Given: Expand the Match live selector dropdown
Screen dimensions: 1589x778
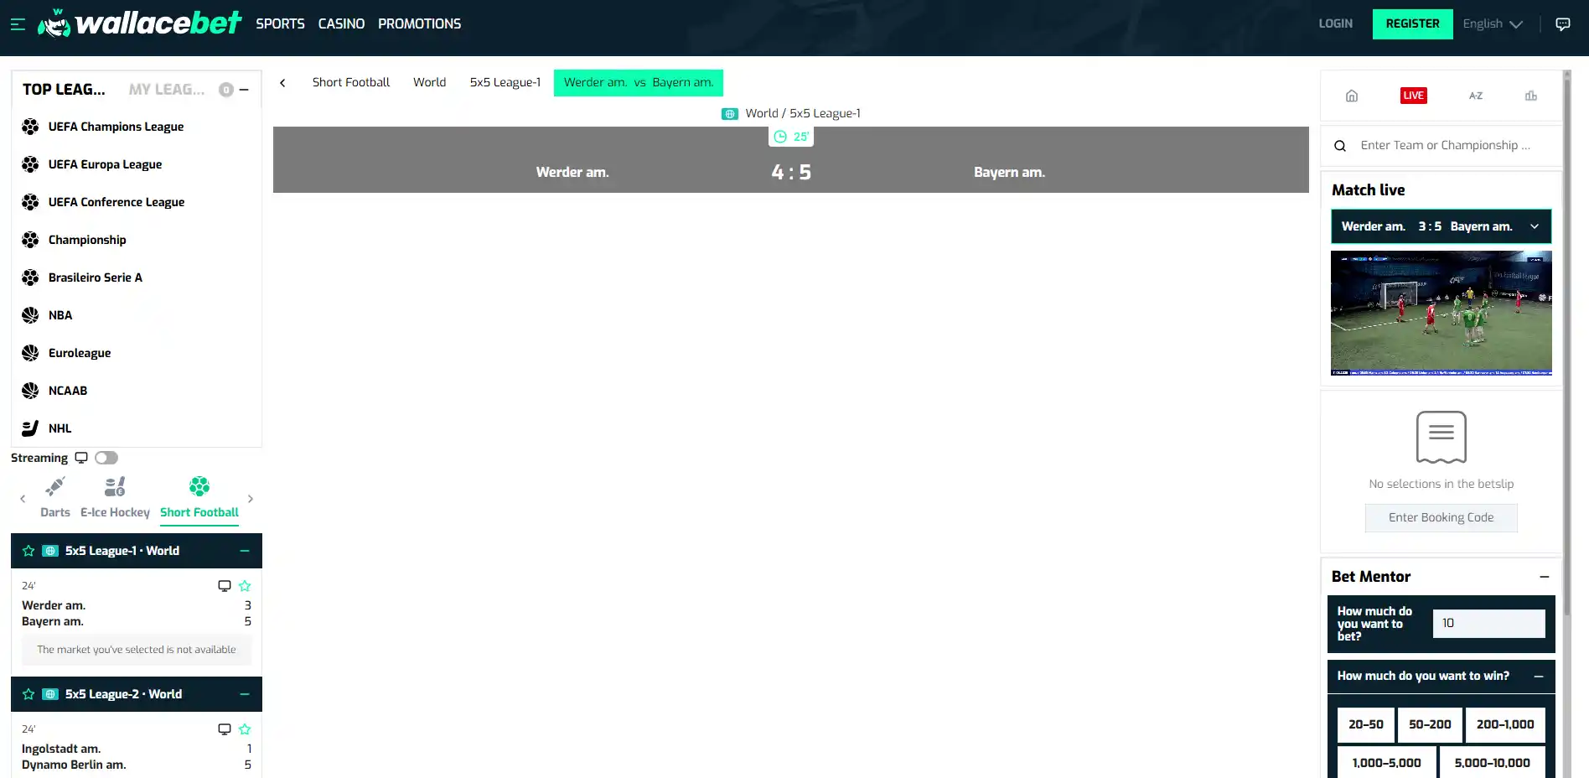Looking at the screenshot, I should click(x=1535, y=226).
